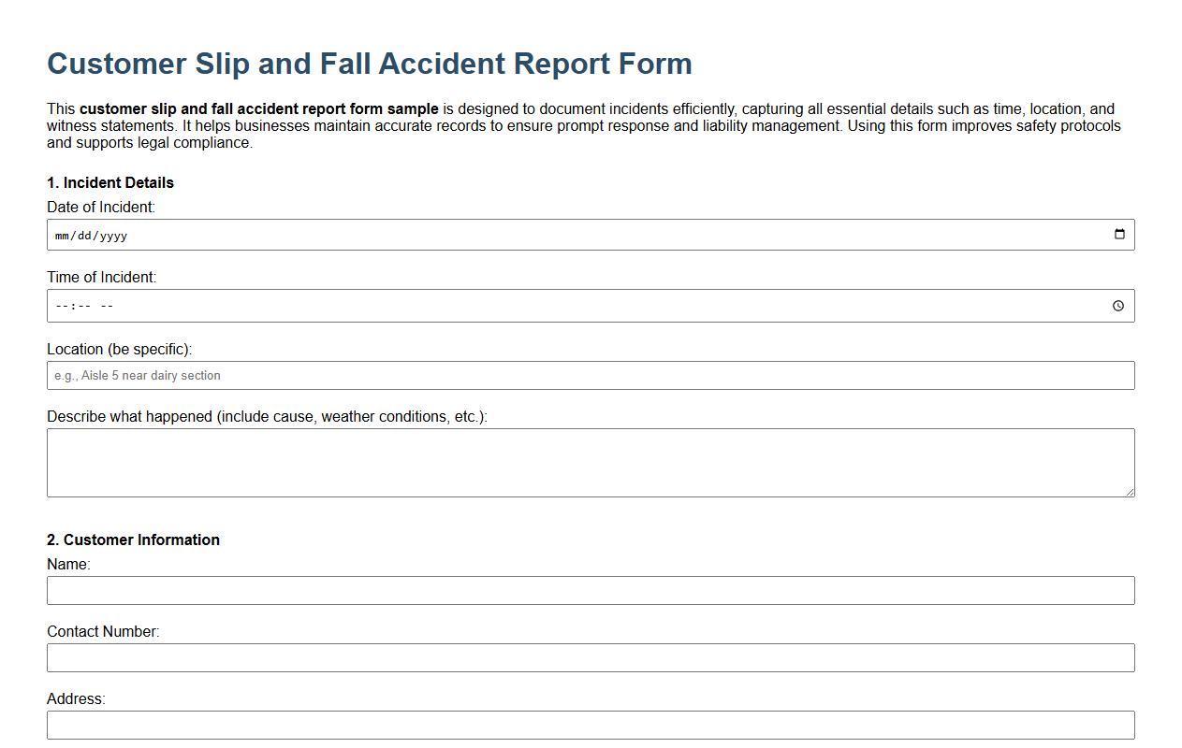
Task: Click the dd segment of the date input
Action: [83, 236]
